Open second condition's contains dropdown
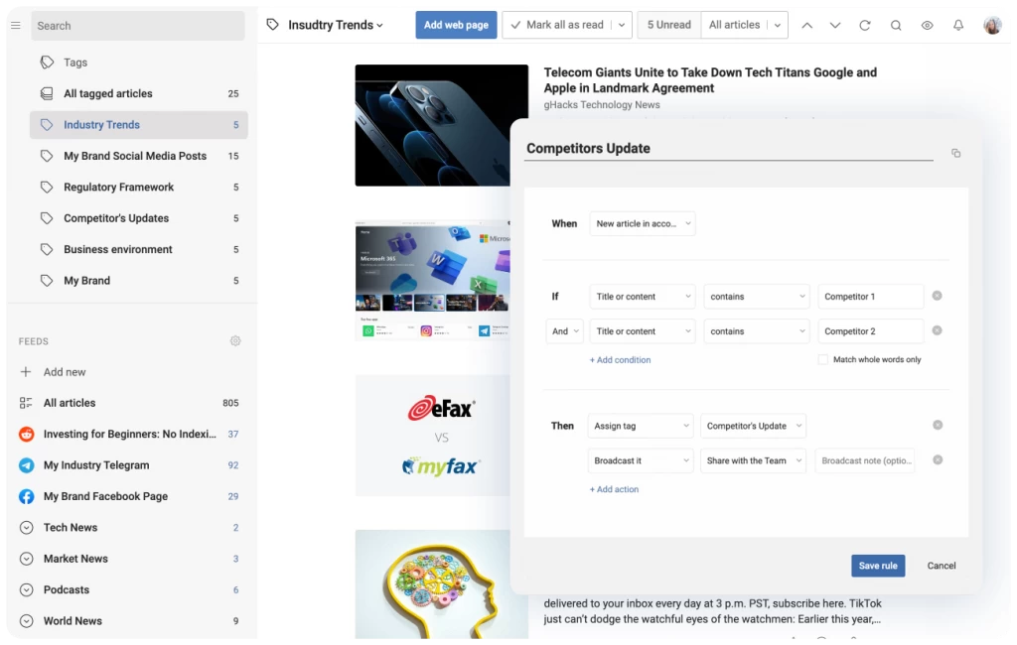Screen dimensions: 1017x645 click(x=756, y=331)
